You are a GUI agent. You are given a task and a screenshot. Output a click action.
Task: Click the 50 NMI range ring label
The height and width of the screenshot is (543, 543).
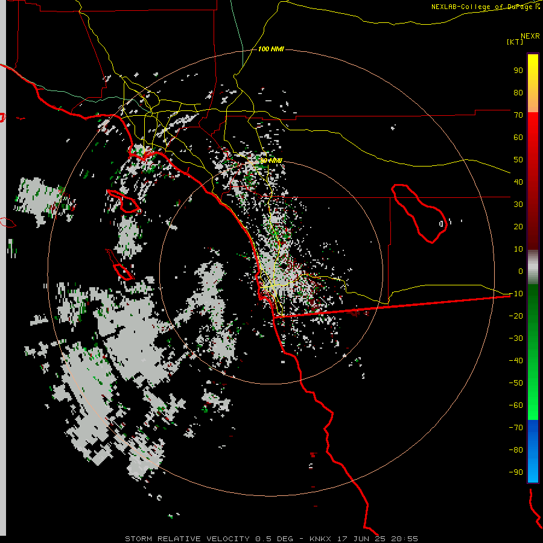(x=271, y=160)
